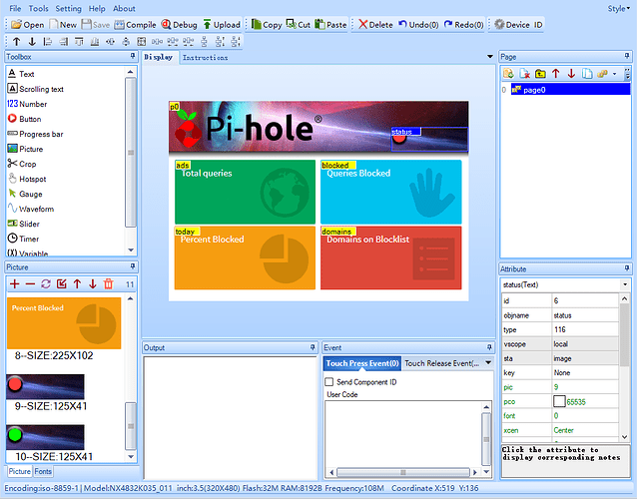
Task: Add a picture with the red plus icon
Action: [15, 283]
